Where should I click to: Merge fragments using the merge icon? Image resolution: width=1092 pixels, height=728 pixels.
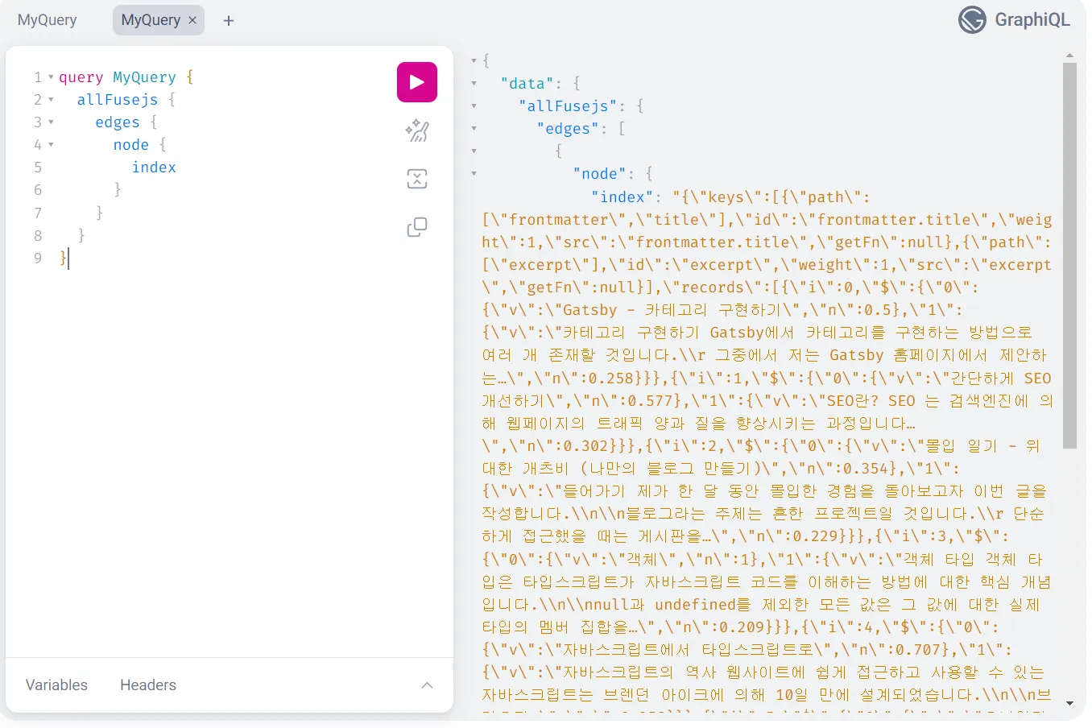(x=416, y=178)
